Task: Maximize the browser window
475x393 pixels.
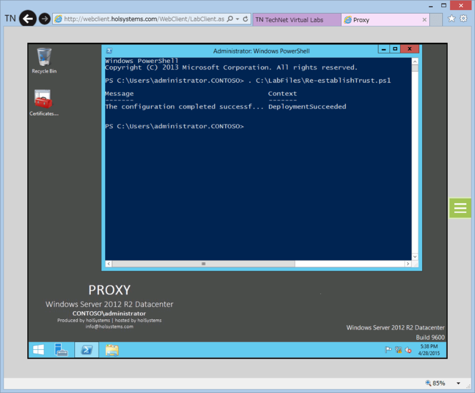Action: [x=444, y=5]
